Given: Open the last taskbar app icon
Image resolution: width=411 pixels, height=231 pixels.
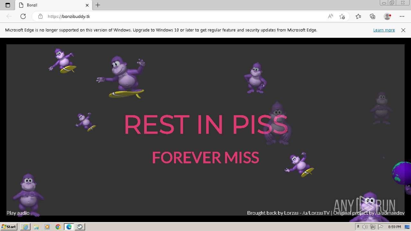Looking at the screenshot, I should pyautogui.click(x=80, y=227).
